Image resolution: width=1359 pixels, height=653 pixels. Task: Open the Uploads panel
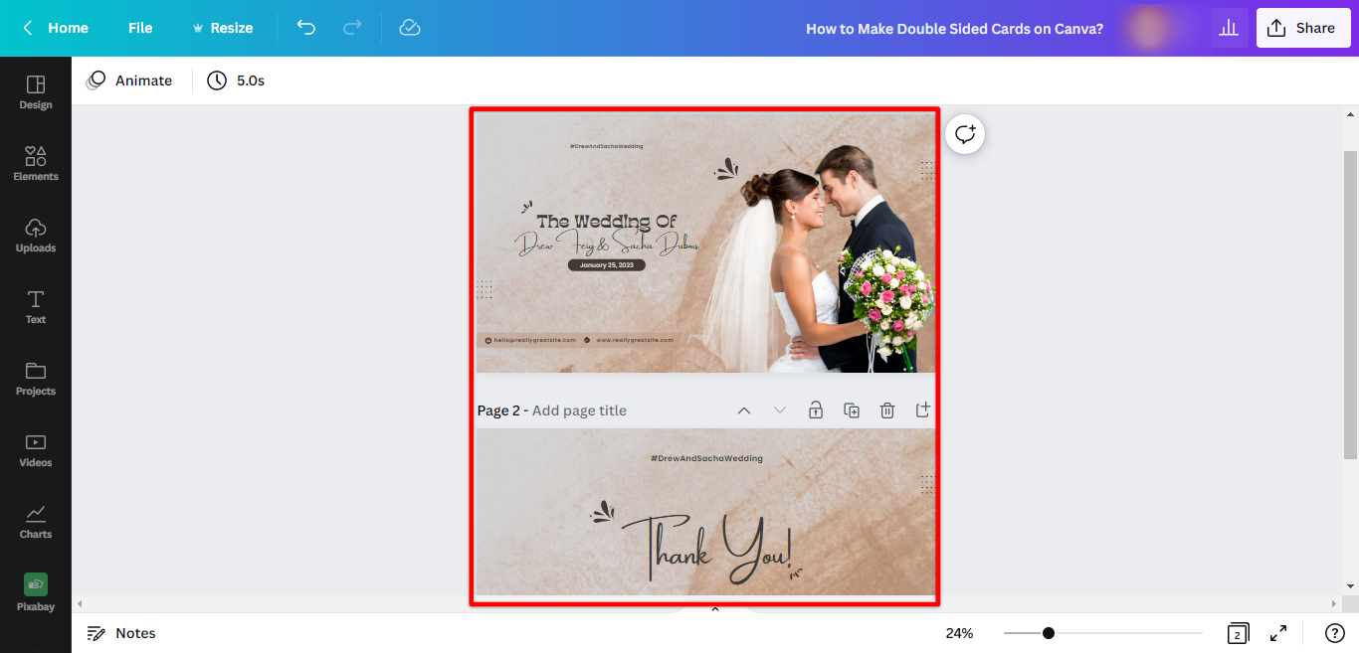pyautogui.click(x=36, y=234)
